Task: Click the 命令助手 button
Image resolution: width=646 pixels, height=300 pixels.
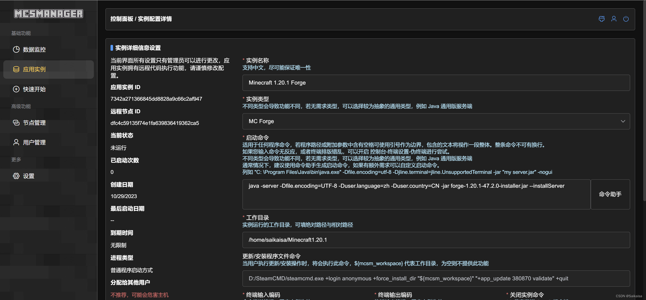Action: pos(610,194)
